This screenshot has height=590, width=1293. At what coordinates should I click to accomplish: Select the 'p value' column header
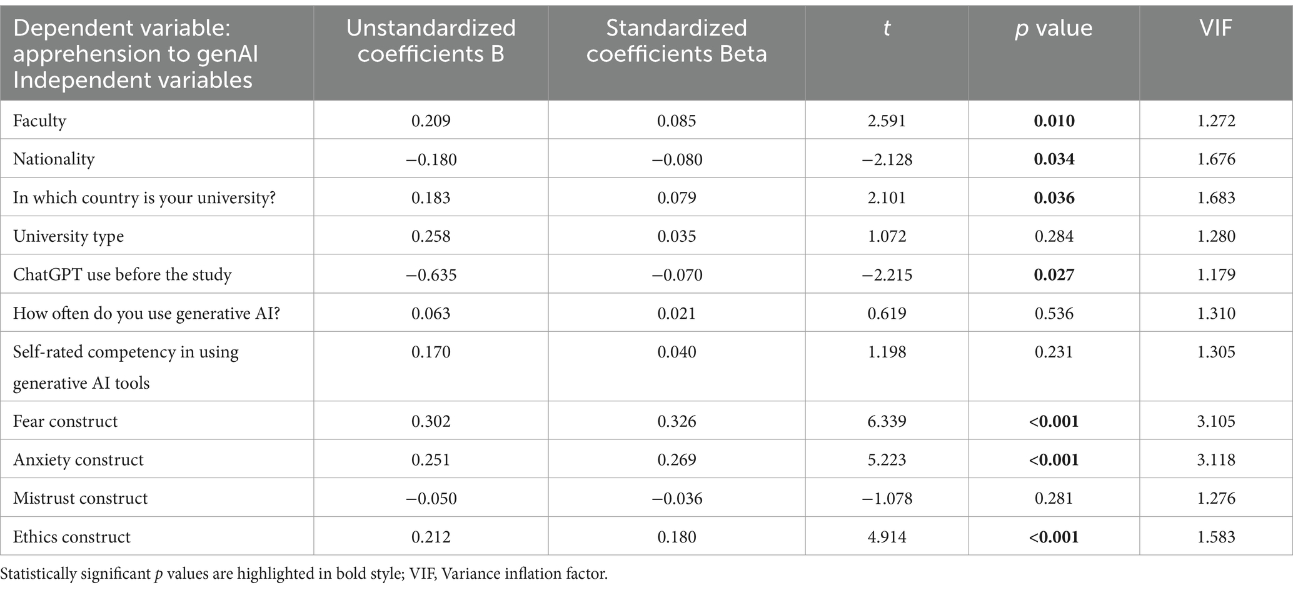point(1054,28)
